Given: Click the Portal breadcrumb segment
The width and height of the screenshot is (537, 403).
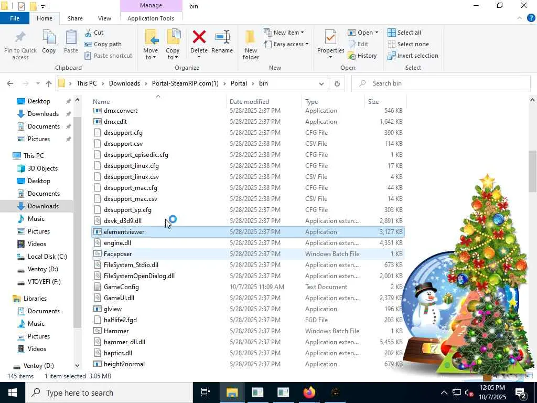Looking at the screenshot, I should [x=239, y=83].
